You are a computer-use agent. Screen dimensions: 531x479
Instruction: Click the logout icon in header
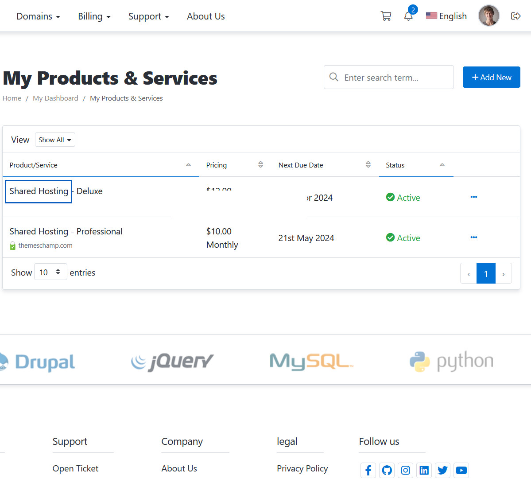click(515, 16)
